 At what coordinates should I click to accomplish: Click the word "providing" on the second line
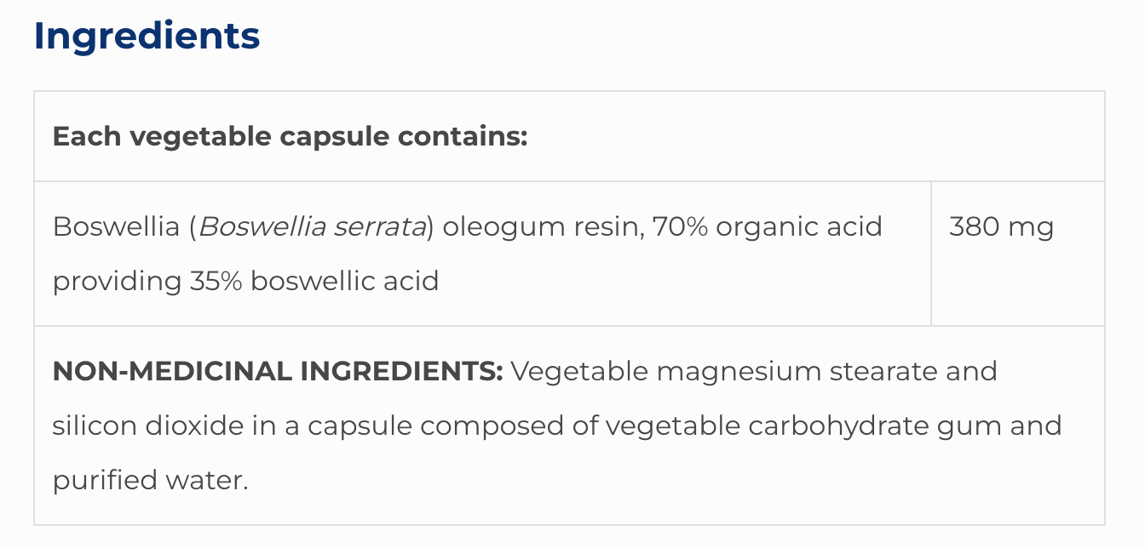tap(117, 281)
